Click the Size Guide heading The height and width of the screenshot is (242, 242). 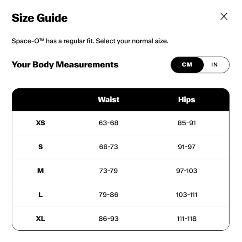[40, 18]
